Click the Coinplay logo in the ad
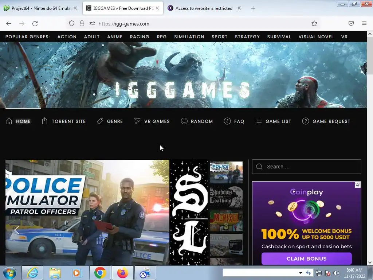The width and height of the screenshot is (373, 280). [306, 192]
